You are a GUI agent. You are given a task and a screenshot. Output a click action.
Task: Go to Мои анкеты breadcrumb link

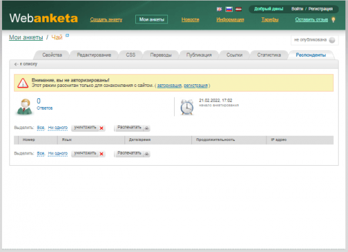(26, 37)
